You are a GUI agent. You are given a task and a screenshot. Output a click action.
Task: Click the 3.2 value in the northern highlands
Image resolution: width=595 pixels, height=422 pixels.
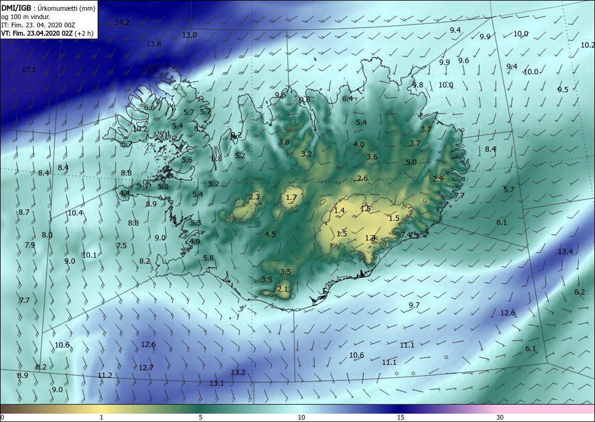[x=306, y=154]
